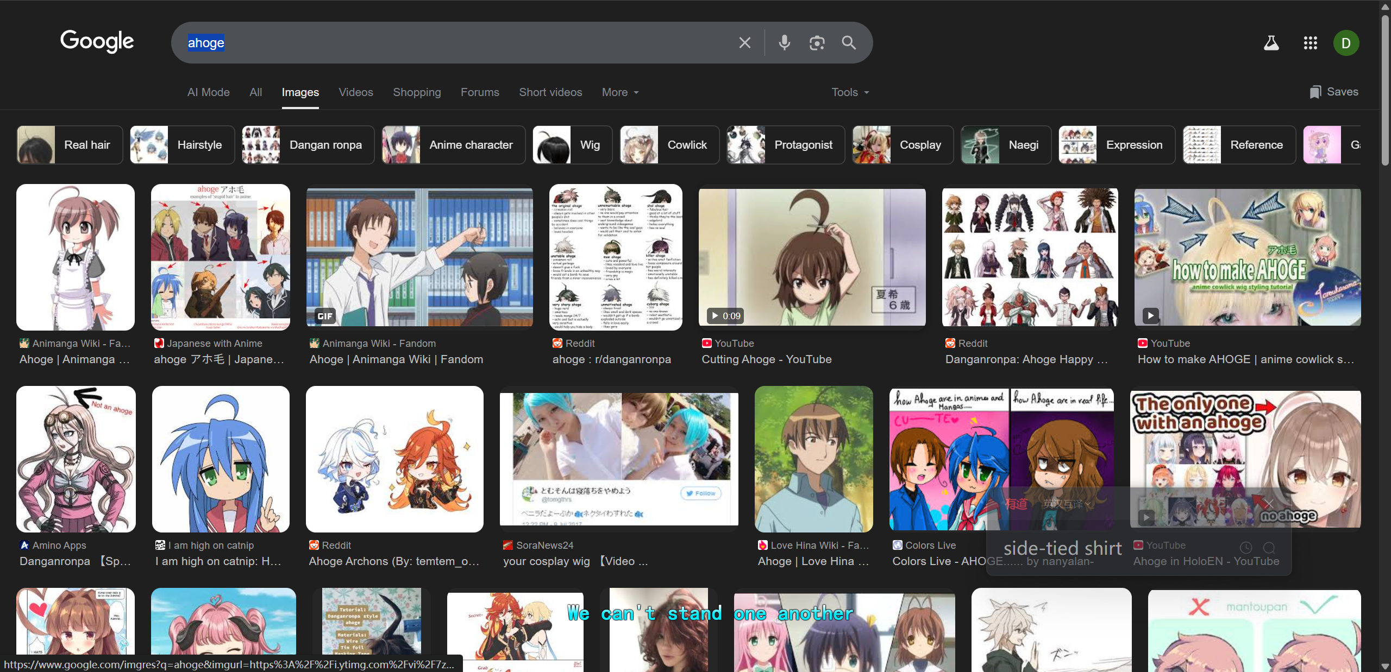Viewport: 1391px width, 672px height.
Task: Filter by the Dangan ronpa chip
Action: tap(308, 145)
